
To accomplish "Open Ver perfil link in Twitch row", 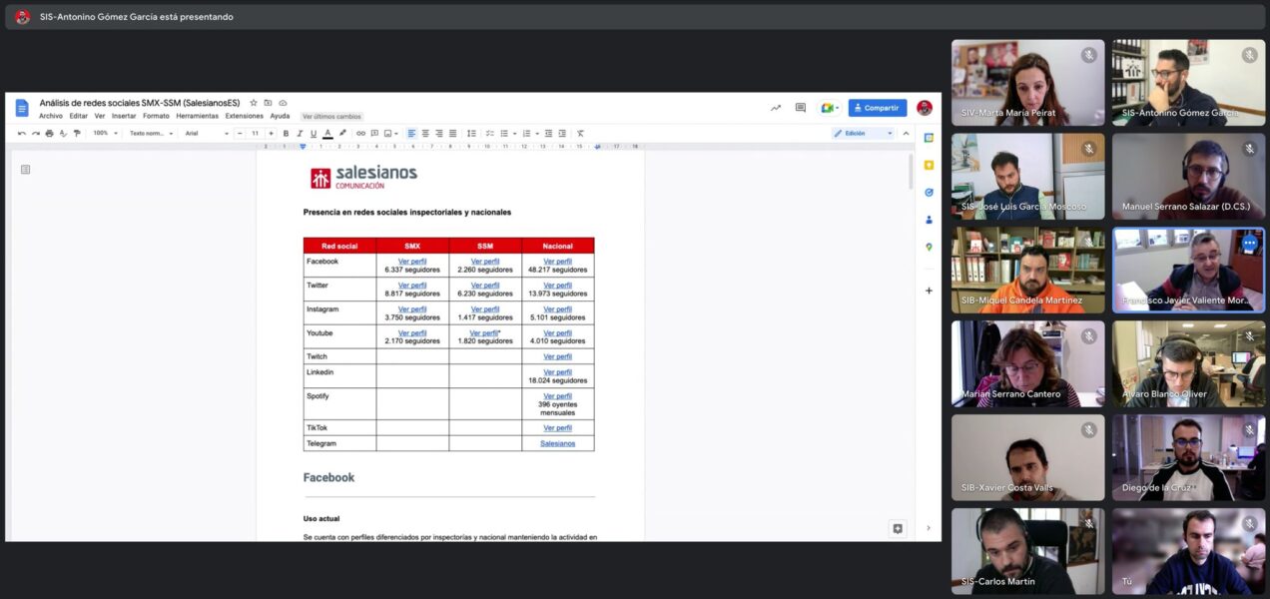I will (558, 356).
